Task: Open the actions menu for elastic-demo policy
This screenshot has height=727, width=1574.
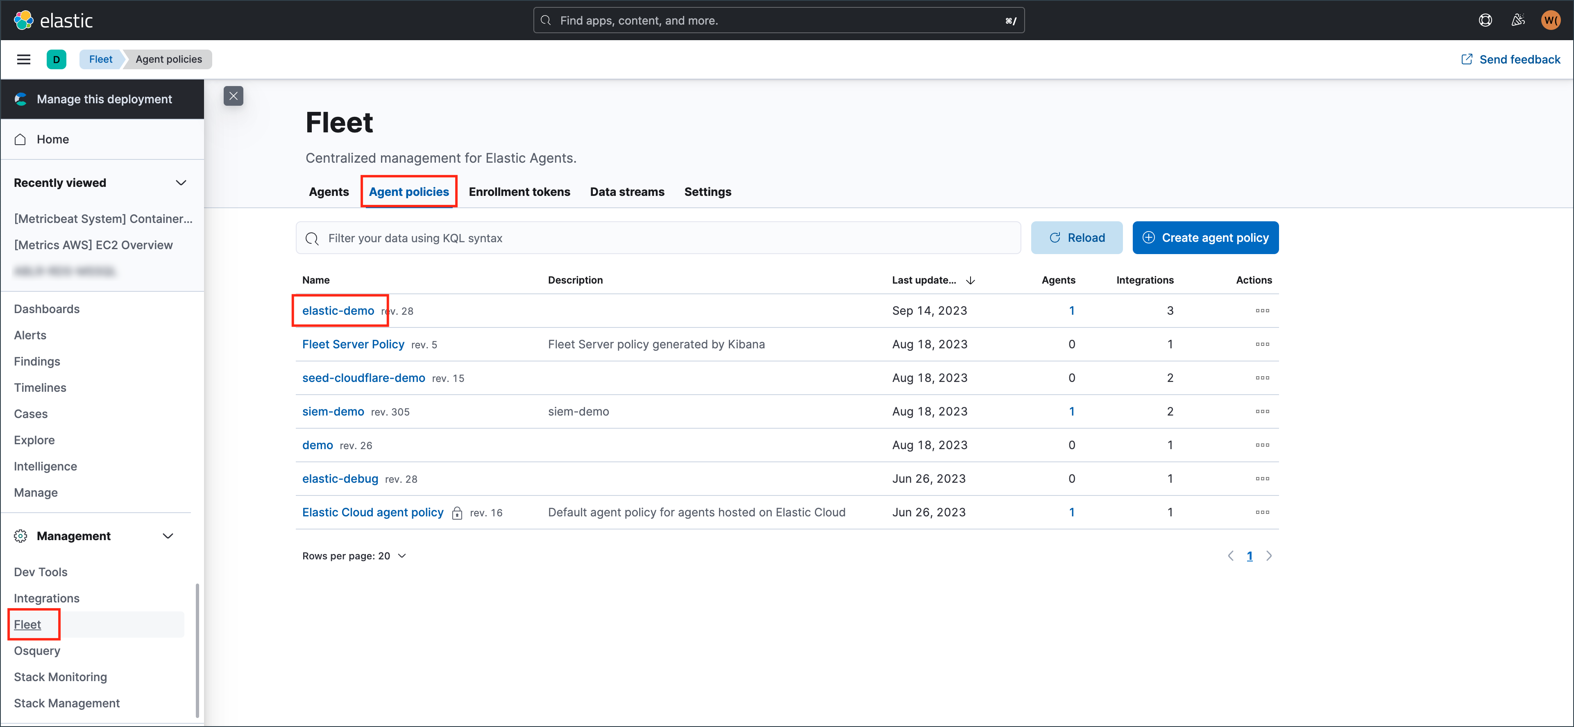Action: pyautogui.click(x=1262, y=311)
